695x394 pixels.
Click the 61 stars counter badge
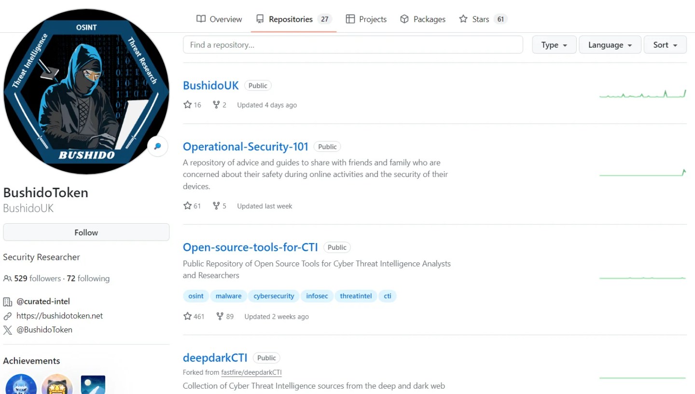[x=500, y=19]
